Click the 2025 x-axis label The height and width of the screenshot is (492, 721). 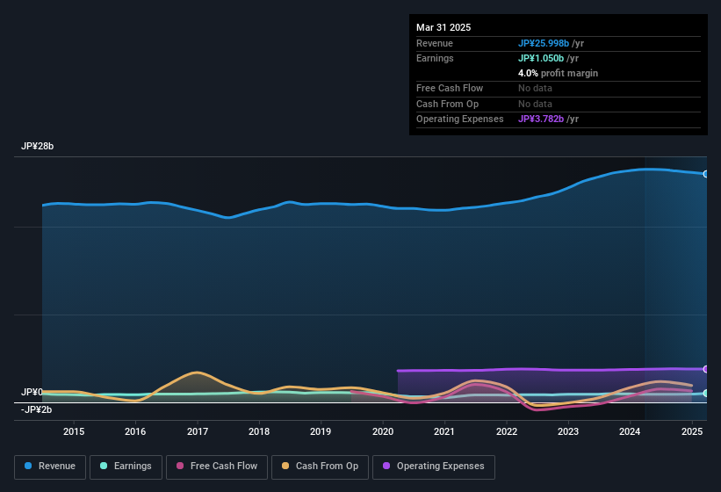coord(692,431)
